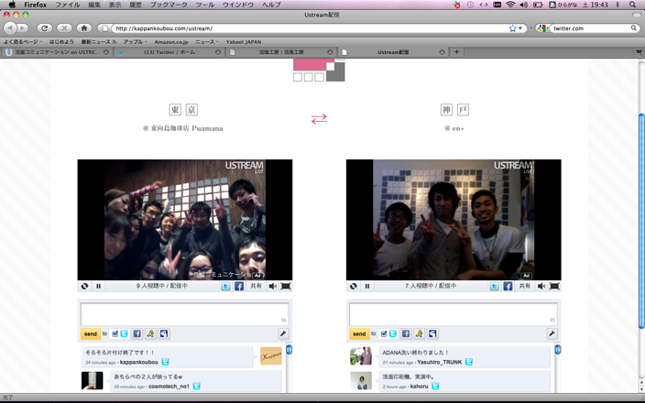
Task: Select MySpace icon in Tokyo chat send row
Action: [x=163, y=334]
